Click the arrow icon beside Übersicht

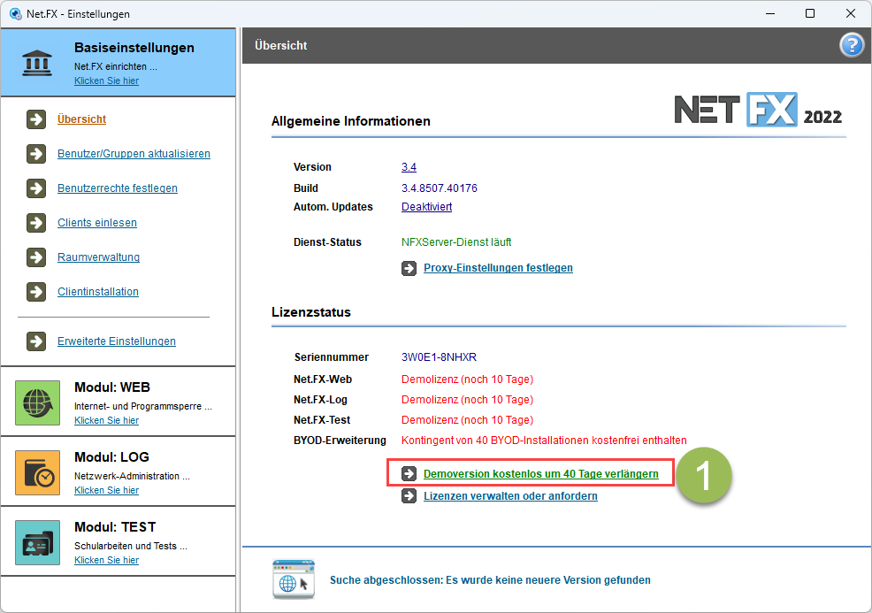[x=36, y=119]
